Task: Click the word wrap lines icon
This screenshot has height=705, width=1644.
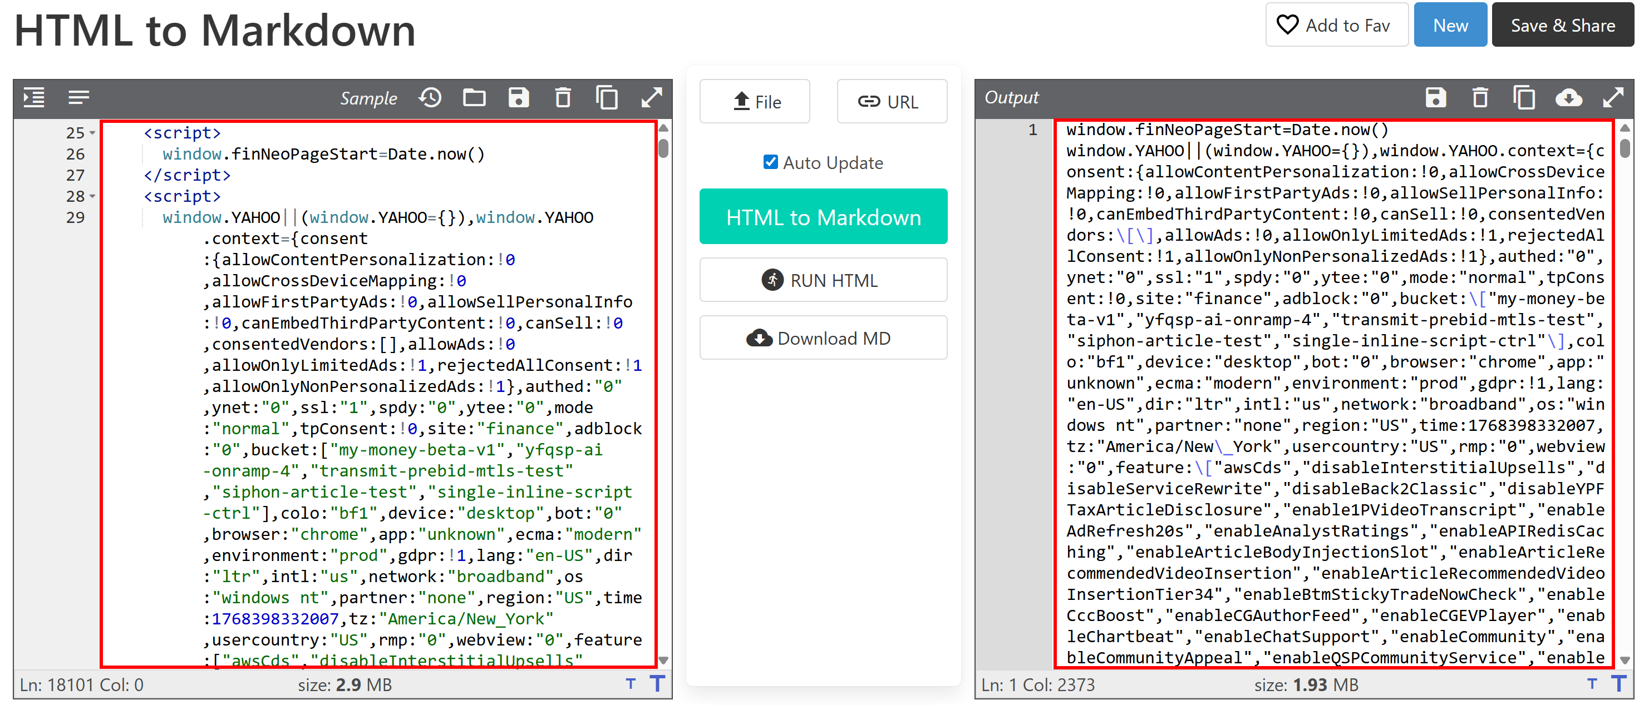Action: [x=78, y=97]
